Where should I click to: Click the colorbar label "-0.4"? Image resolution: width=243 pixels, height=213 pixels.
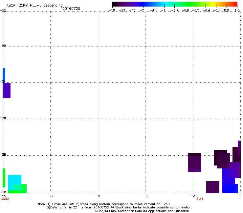tap(206, 10)
